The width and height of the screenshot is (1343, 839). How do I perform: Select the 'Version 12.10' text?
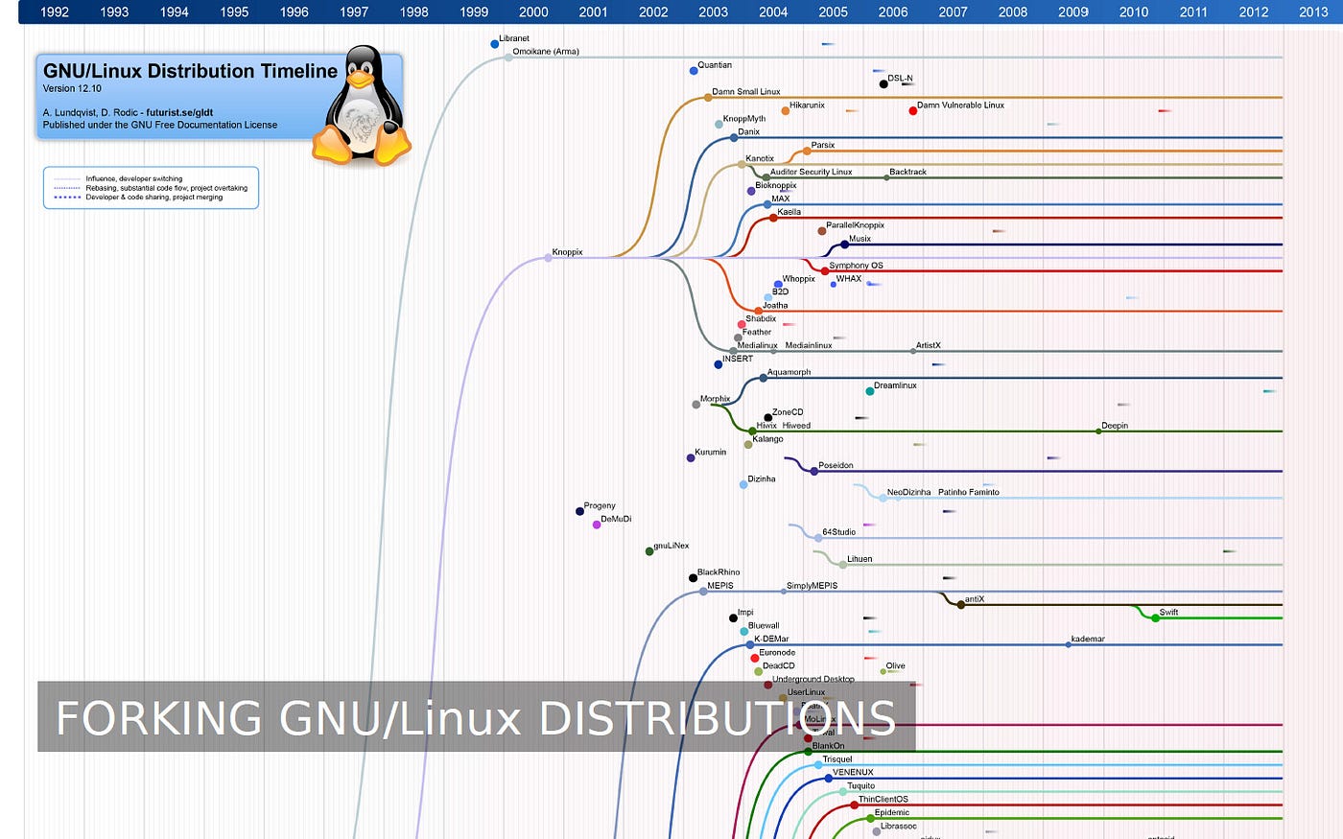coord(72,88)
